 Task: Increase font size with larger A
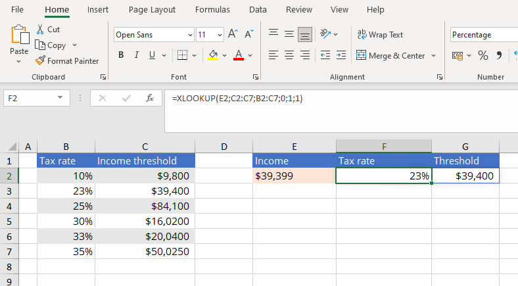(233, 34)
